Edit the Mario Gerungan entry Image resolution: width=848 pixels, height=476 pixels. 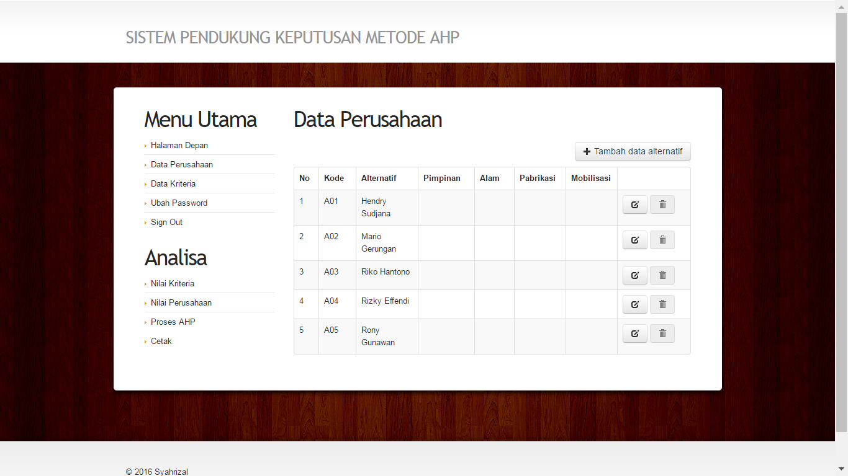tap(634, 240)
